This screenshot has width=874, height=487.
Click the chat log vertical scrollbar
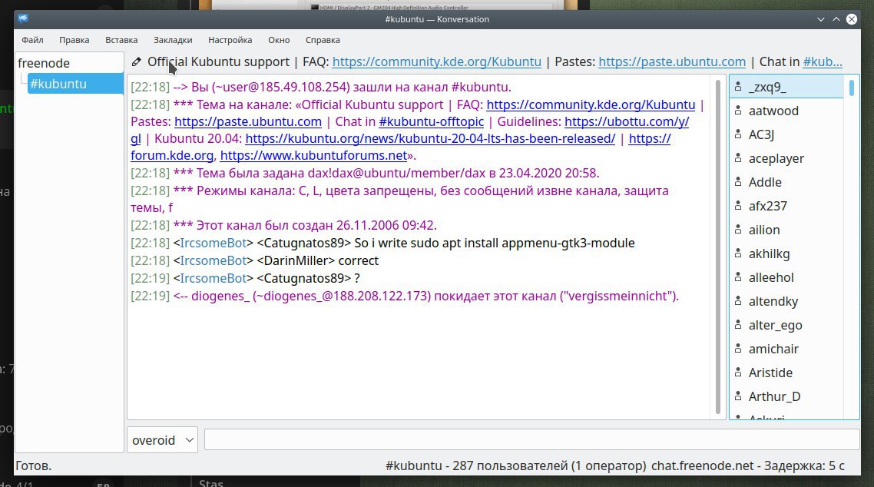coord(718,247)
